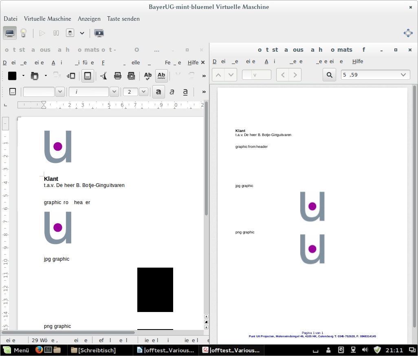The height and width of the screenshot is (356, 418).
Task: Run spelling and grammar check icon
Action: [148, 75]
